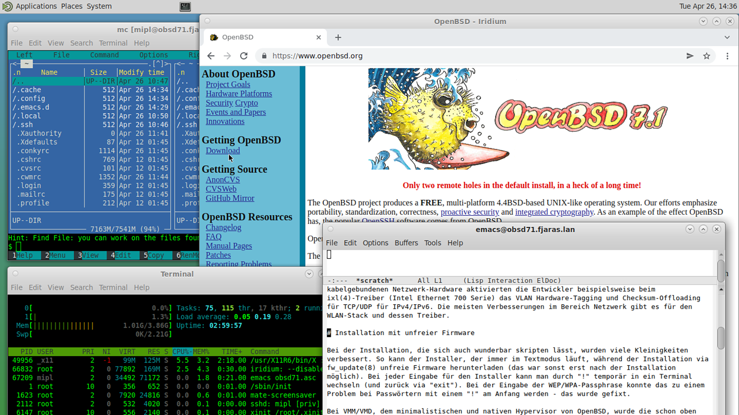739x415 pixels.
Task: Click the browser back arrow
Action: [x=211, y=56]
